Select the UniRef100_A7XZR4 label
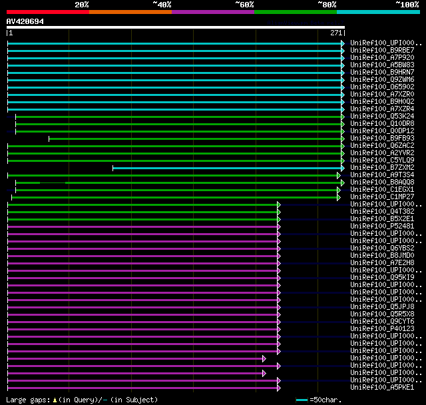The height and width of the screenshot is (405, 426). coord(382,109)
